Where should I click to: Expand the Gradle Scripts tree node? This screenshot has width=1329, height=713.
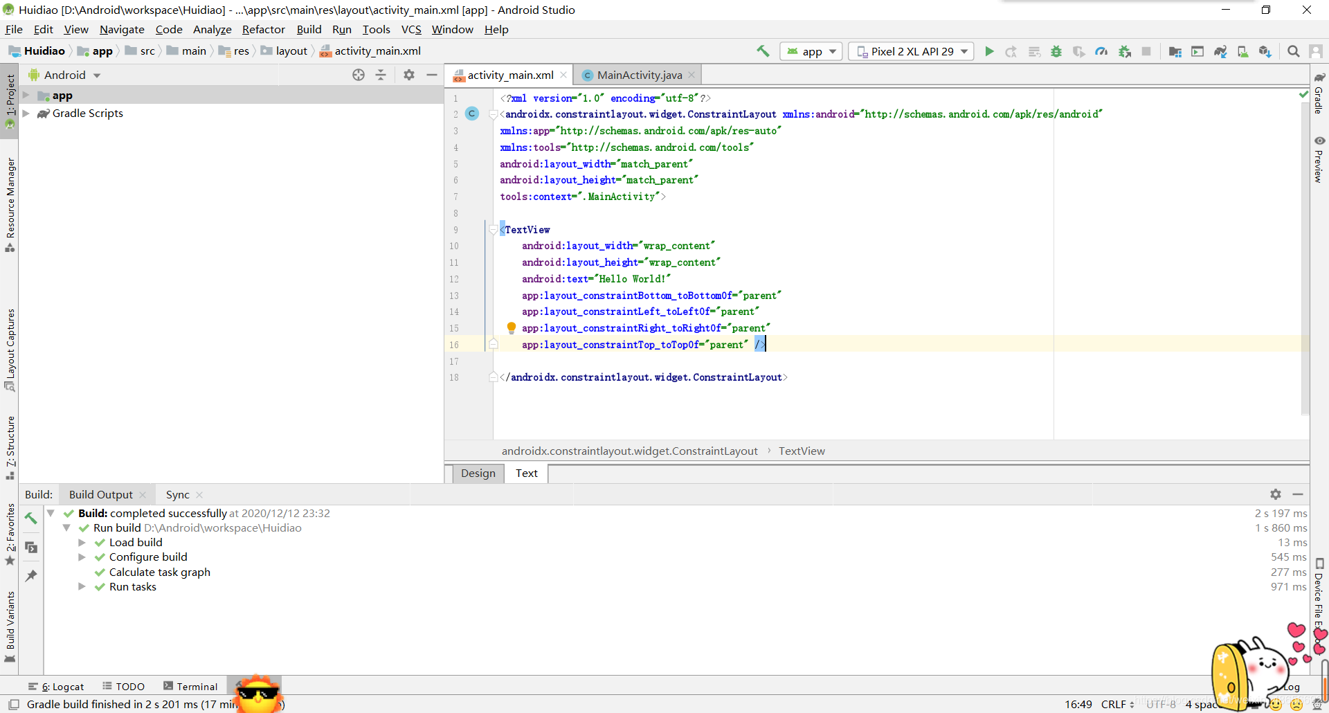[x=26, y=114]
